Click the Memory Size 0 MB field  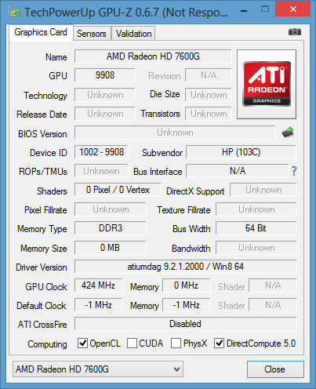pyautogui.click(x=111, y=248)
